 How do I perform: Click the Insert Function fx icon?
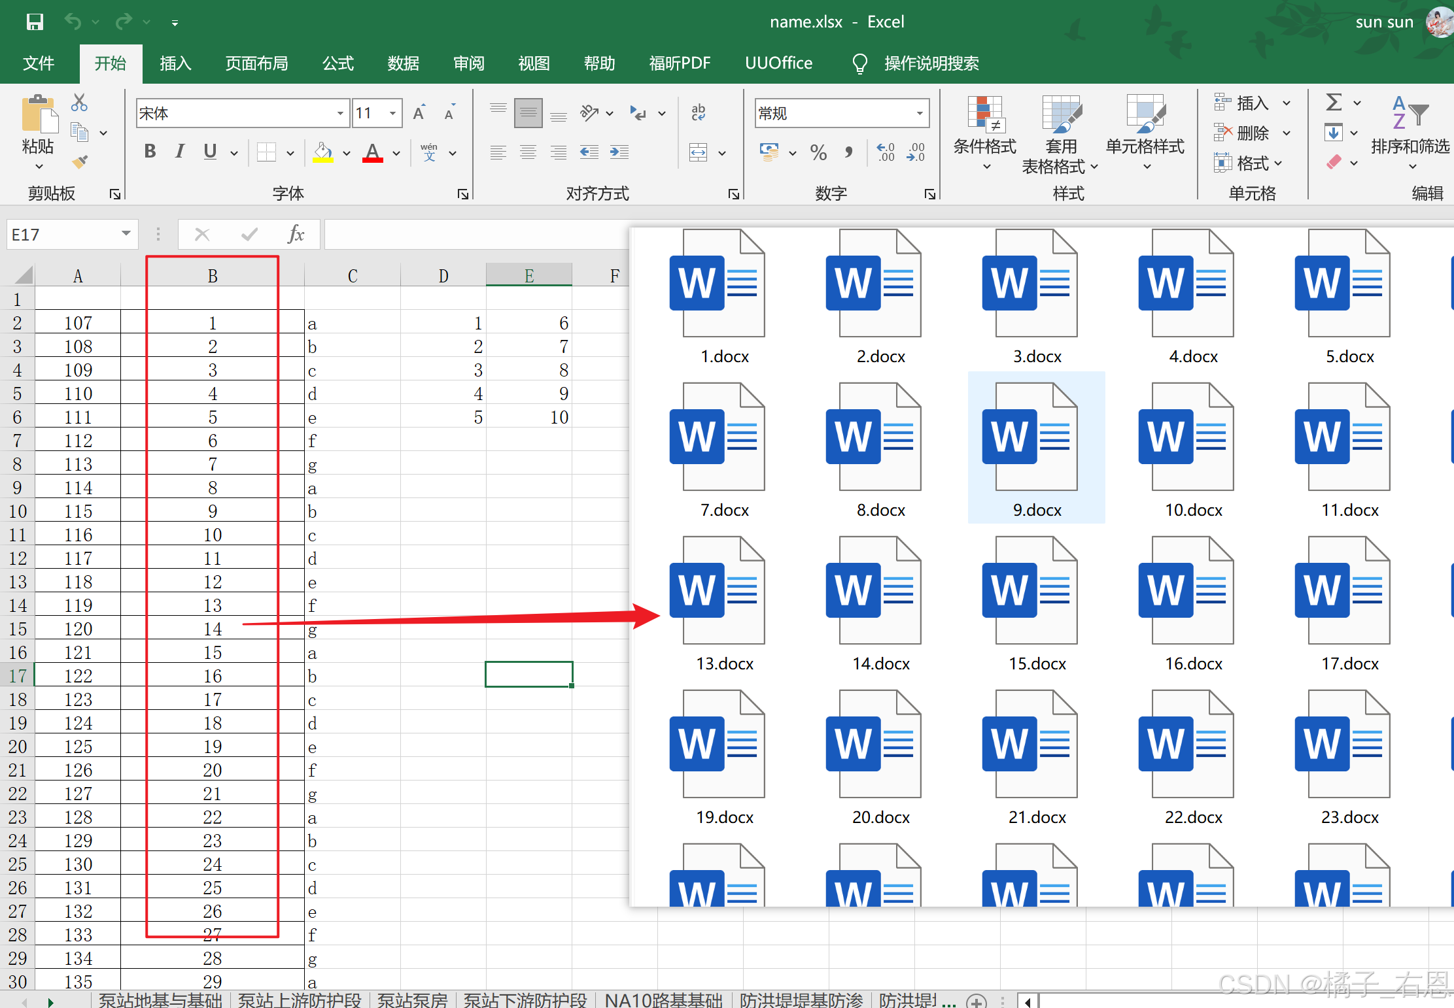(296, 234)
